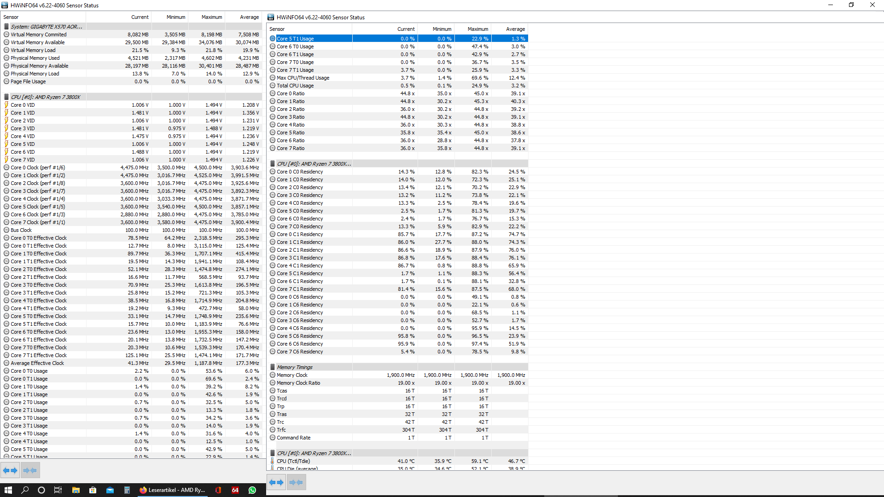The width and height of the screenshot is (884, 497).
Task: Sort left panel by Maximum column header
Action: pyautogui.click(x=211, y=17)
